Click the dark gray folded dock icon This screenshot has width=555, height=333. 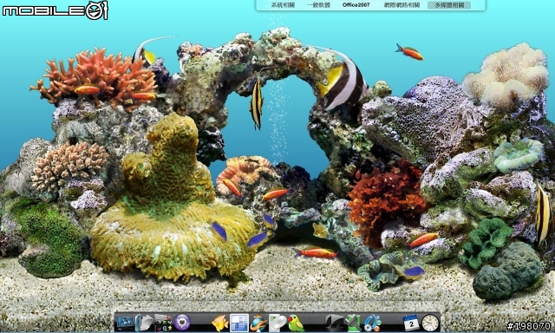pos(334,323)
